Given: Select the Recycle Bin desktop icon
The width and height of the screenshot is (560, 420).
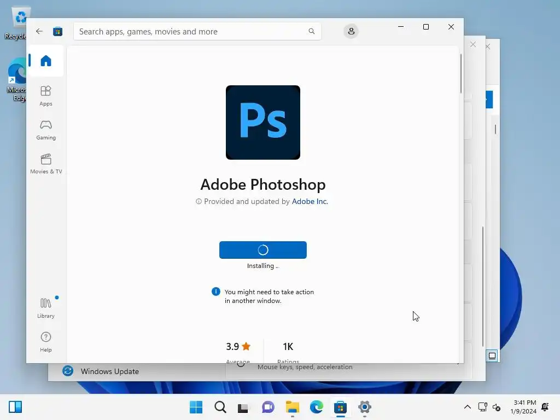Looking at the screenshot, I should pos(16,24).
